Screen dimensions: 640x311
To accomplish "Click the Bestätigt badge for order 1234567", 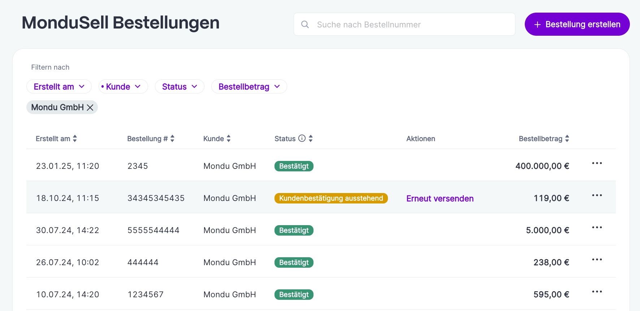I will point(294,295).
